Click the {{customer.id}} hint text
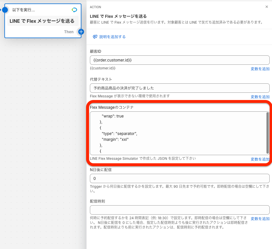 tap(102, 68)
